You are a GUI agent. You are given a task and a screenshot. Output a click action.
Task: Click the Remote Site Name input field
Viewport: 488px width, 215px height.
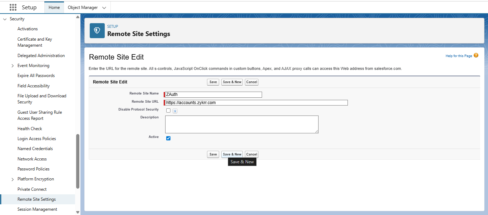point(213,94)
